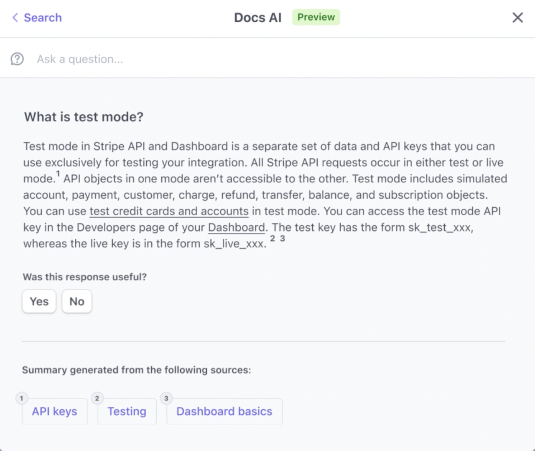Image resolution: width=535 pixels, height=451 pixels.
Task: Click No to mark response not useful
Action: point(76,301)
